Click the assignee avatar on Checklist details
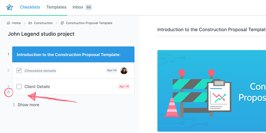This screenshot has width=266, height=133. [x=124, y=70]
